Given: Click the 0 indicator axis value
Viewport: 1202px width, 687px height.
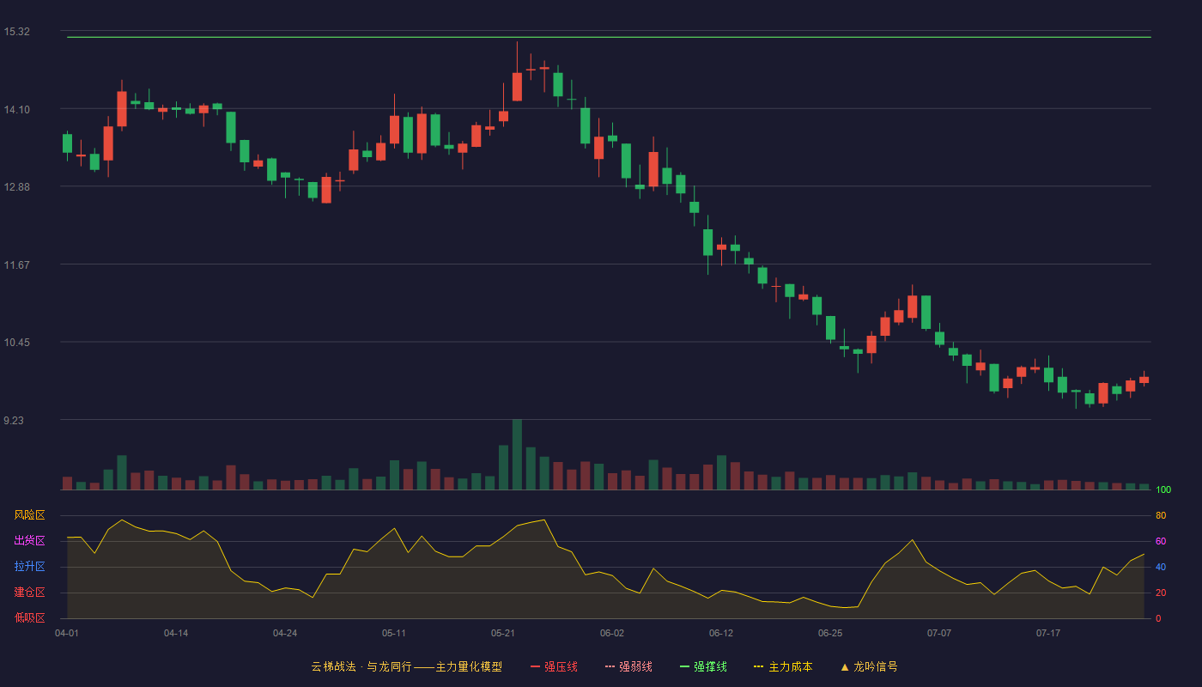Looking at the screenshot, I should 1158,618.
